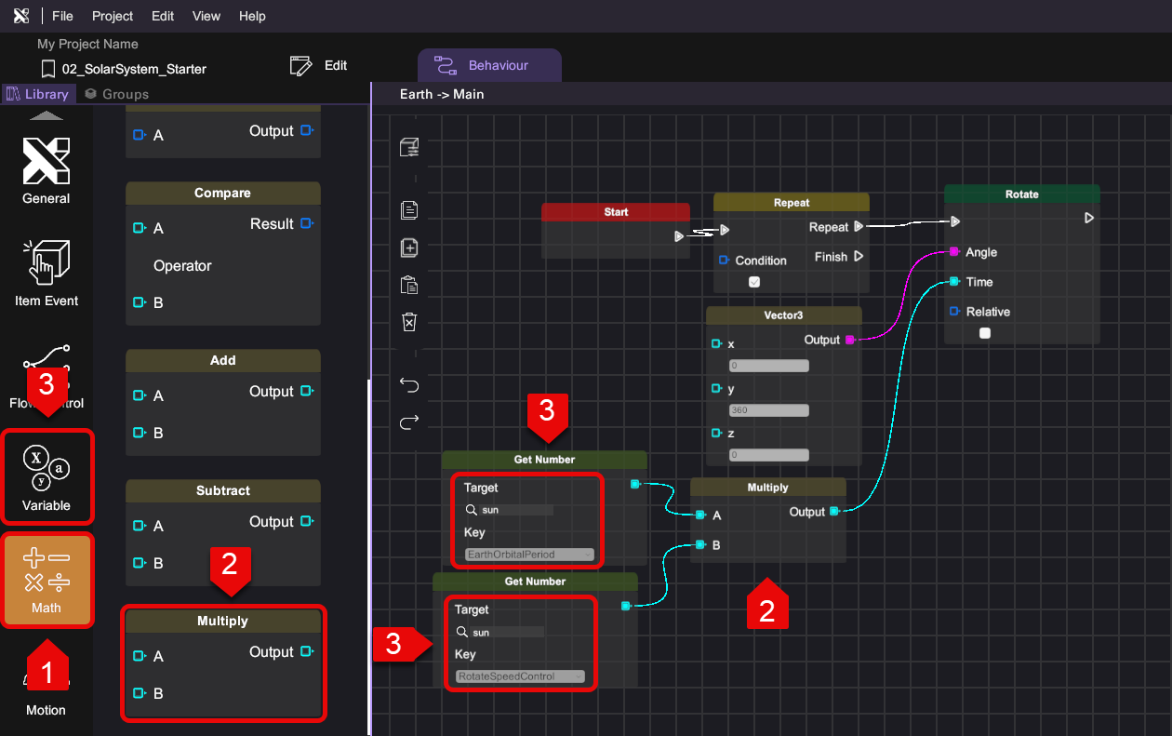Click the Rotate node output flow arrow
This screenshot has height=736, width=1172.
coord(1089,218)
